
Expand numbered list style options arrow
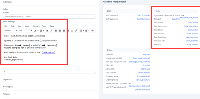(x=89, y=31)
